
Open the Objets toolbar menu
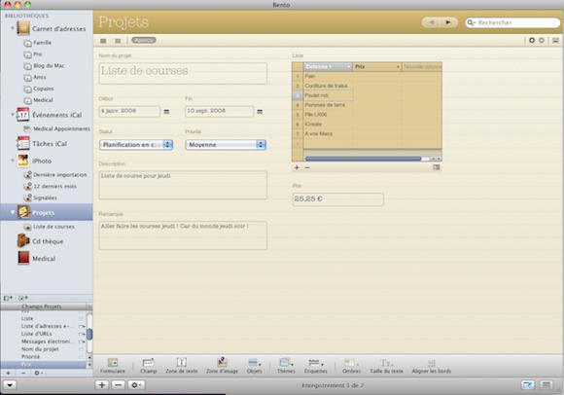pyautogui.click(x=255, y=365)
